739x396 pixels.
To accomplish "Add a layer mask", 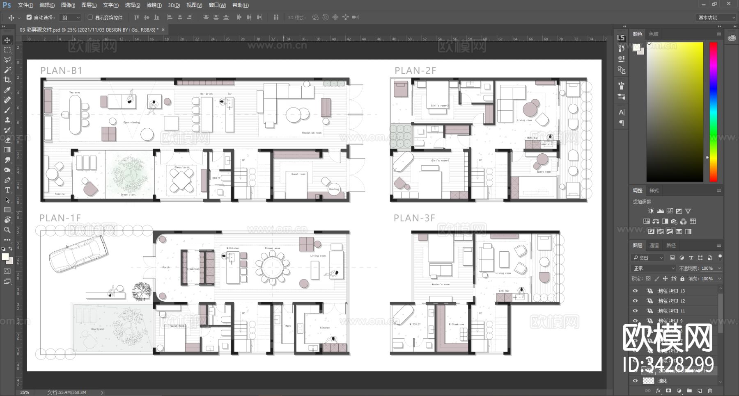I will 668,391.
